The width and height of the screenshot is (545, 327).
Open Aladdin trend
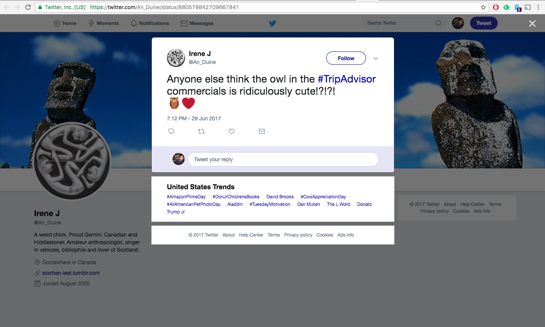coord(235,204)
